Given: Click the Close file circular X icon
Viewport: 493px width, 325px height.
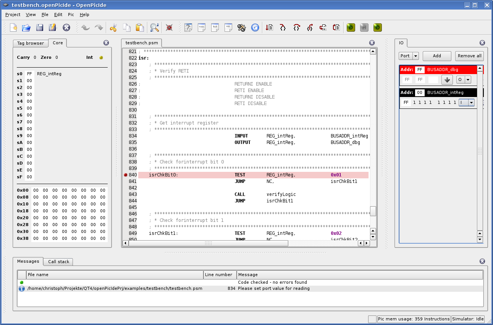Looking at the screenshot, I should [66, 27].
